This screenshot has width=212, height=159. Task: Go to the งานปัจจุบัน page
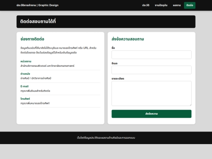(161, 5)
